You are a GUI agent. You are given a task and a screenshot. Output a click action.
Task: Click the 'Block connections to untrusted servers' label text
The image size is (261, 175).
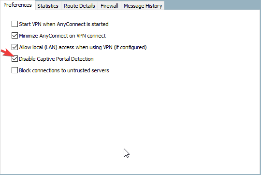(x=64, y=70)
